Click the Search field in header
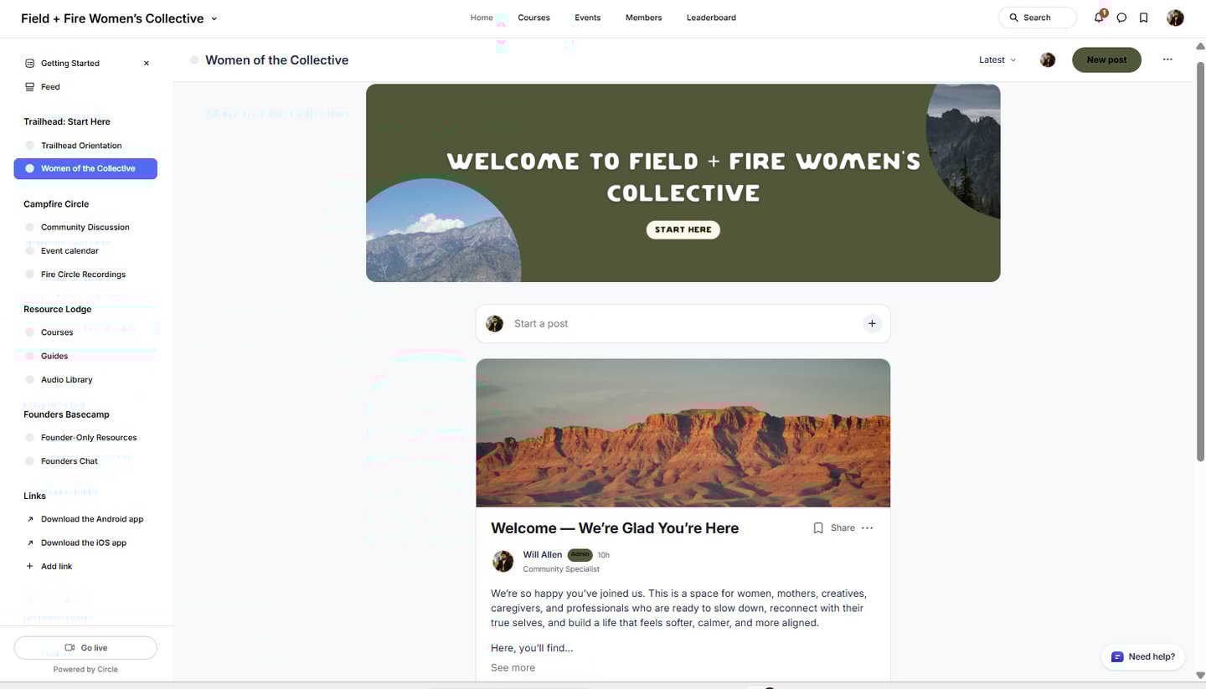This screenshot has height=689, width=1206. click(x=1037, y=18)
